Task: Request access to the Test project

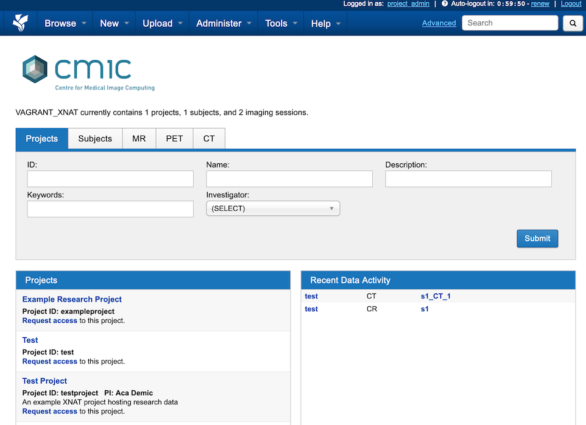Action: coord(49,361)
